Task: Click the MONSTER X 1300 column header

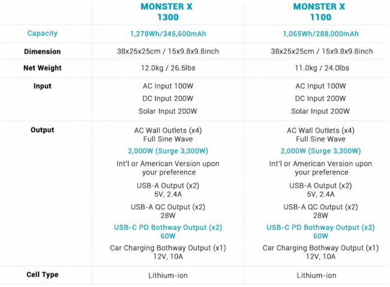Action: 168,12
